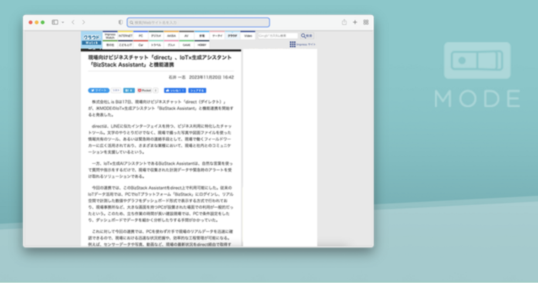Select the PC navigation tab

coord(141,36)
